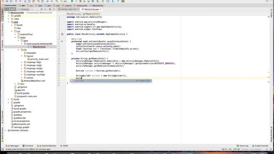
Task: Click the class gutter icon beside MainActivity declaration
Action: [63, 34]
